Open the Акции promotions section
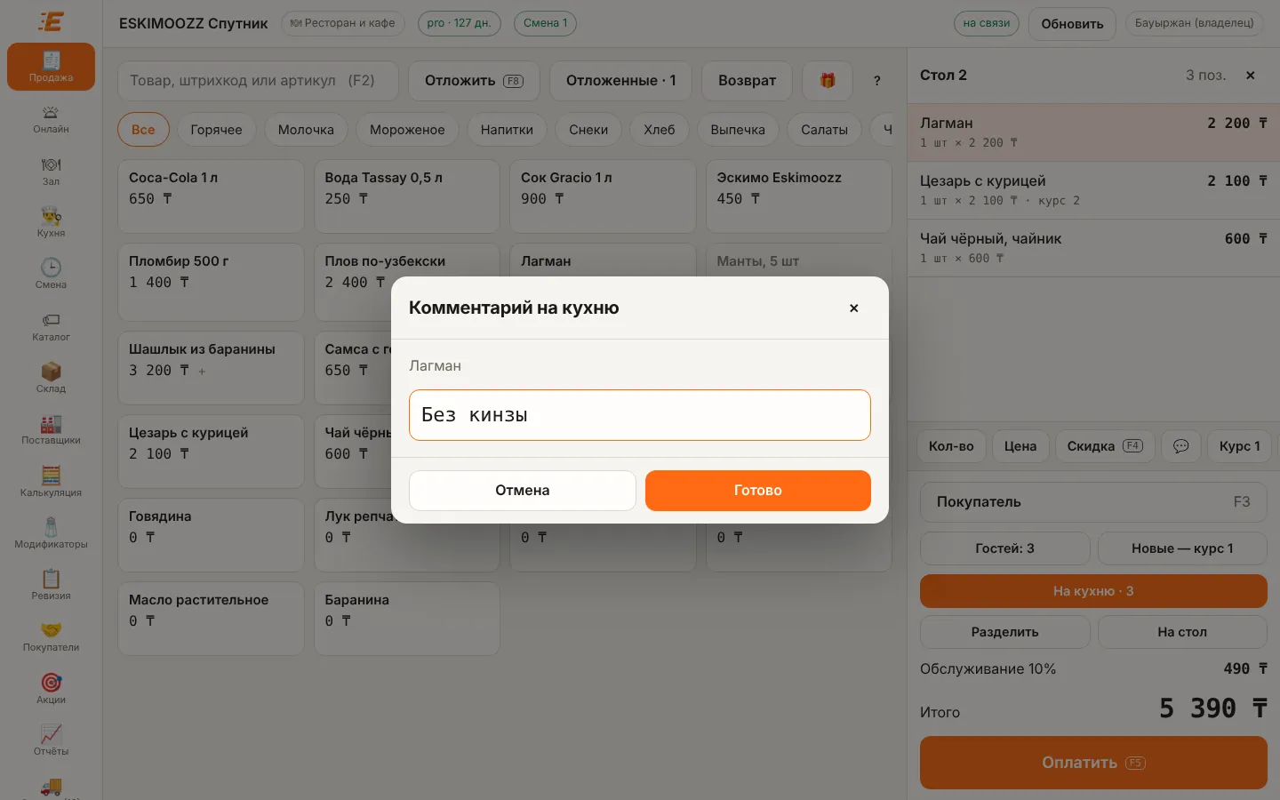The width and height of the screenshot is (1280, 800). coord(51,690)
